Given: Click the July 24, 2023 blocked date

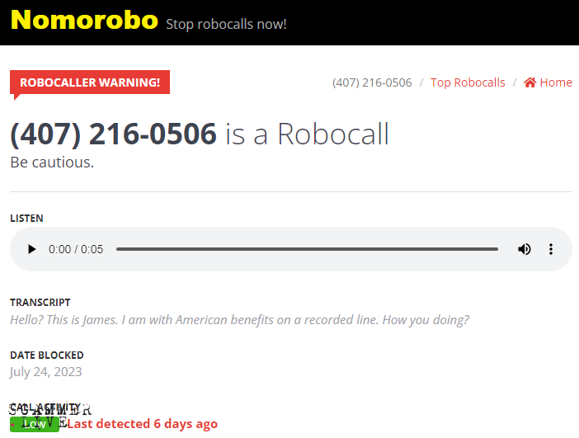Looking at the screenshot, I should (46, 371).
